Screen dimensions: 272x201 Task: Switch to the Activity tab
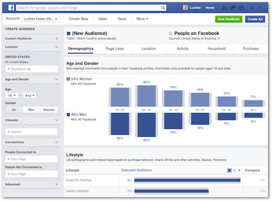[183, 49]
